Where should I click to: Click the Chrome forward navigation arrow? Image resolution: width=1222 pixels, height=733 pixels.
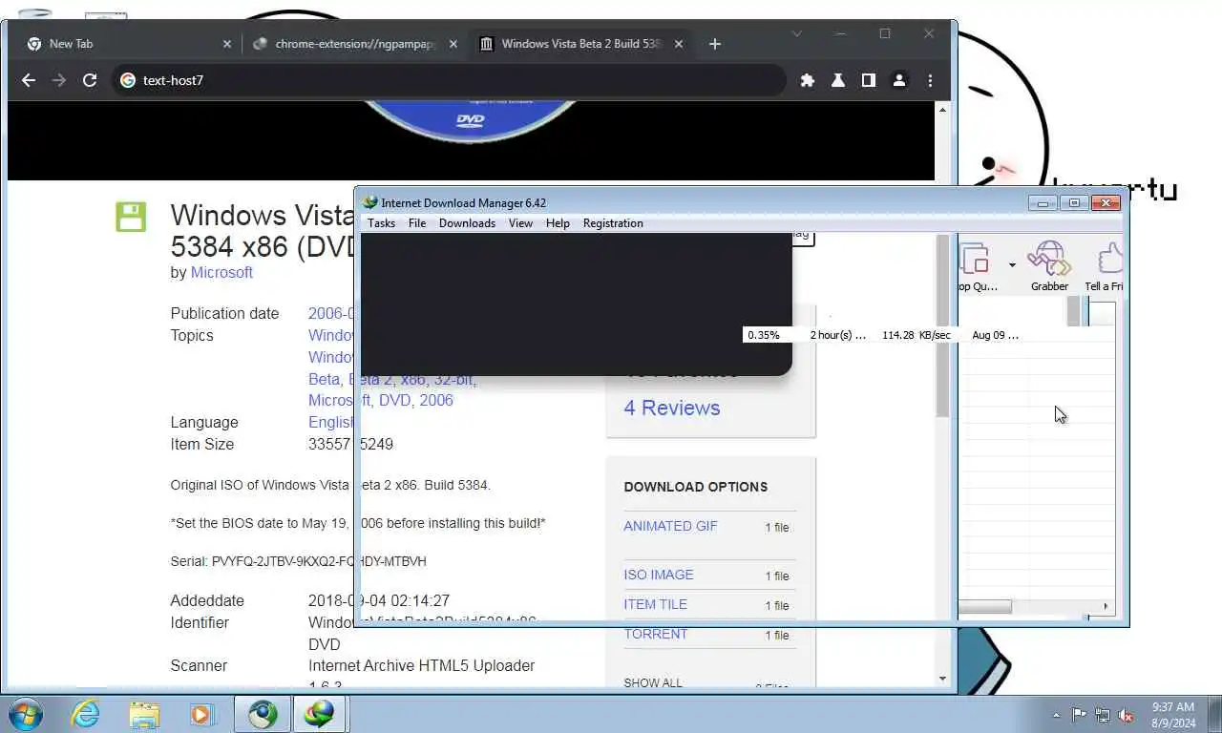coord(59,80)
